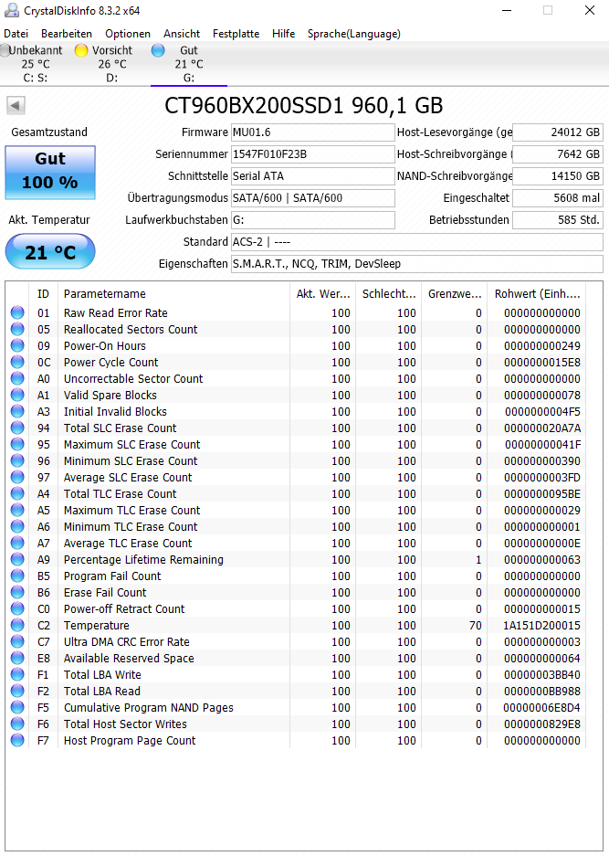Click the ID column header
Image resolution: width=609 pixels, height=856 pixels.
(43, 293)
